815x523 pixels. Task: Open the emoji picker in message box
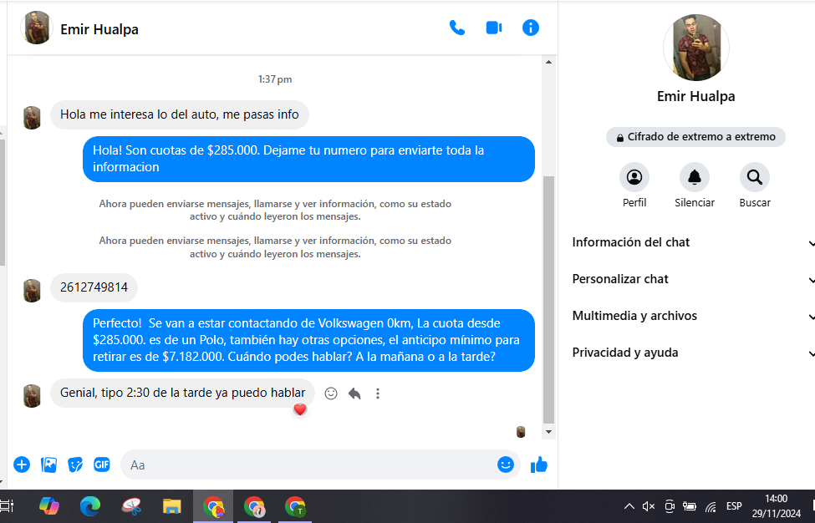[x=505, y=465]
